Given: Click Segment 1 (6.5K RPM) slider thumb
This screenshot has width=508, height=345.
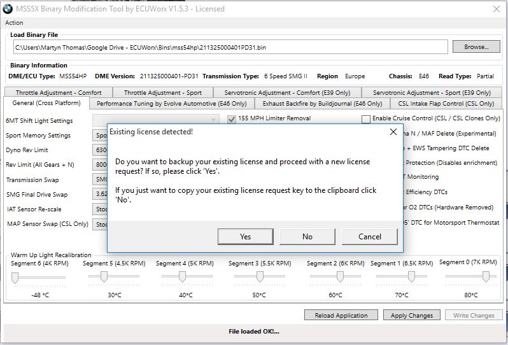Looking at the screenshot, I should coord(411,277).
